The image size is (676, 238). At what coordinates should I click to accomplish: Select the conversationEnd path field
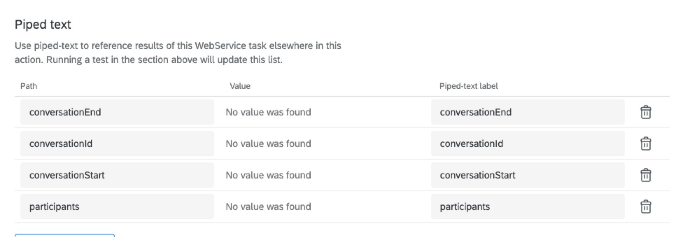coord(117,112)
